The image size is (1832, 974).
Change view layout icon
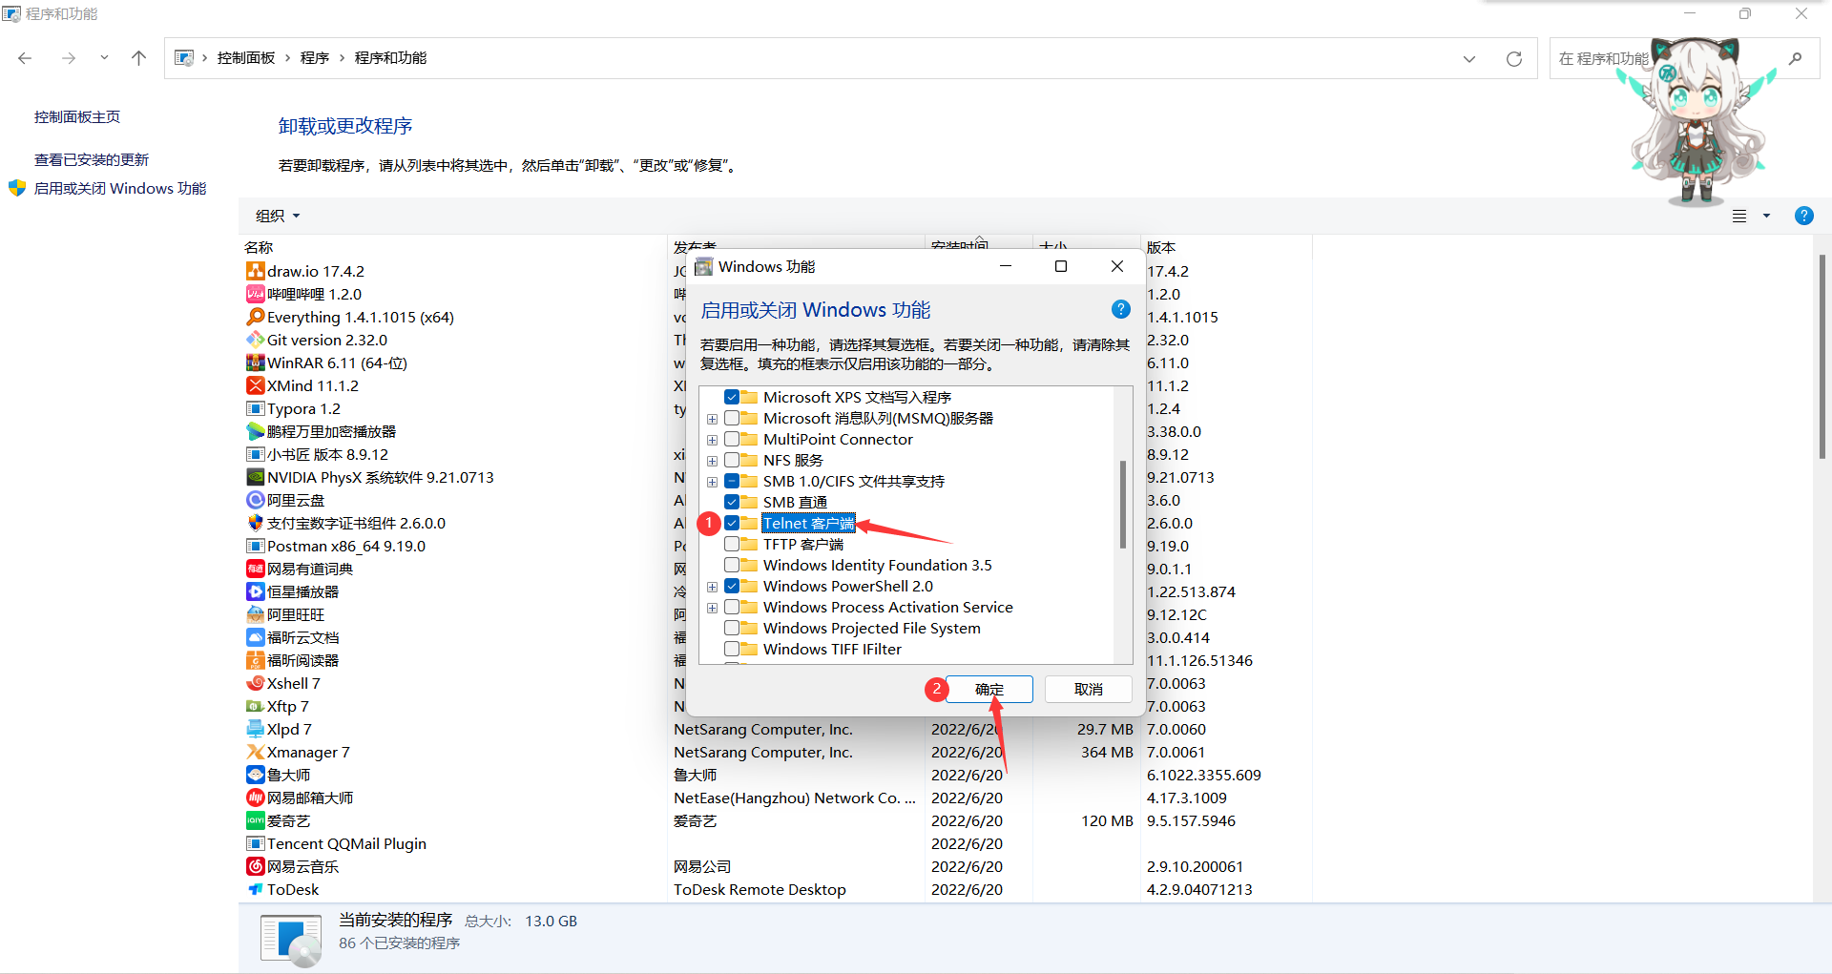pyautogui.click(x=1739, y=216)
